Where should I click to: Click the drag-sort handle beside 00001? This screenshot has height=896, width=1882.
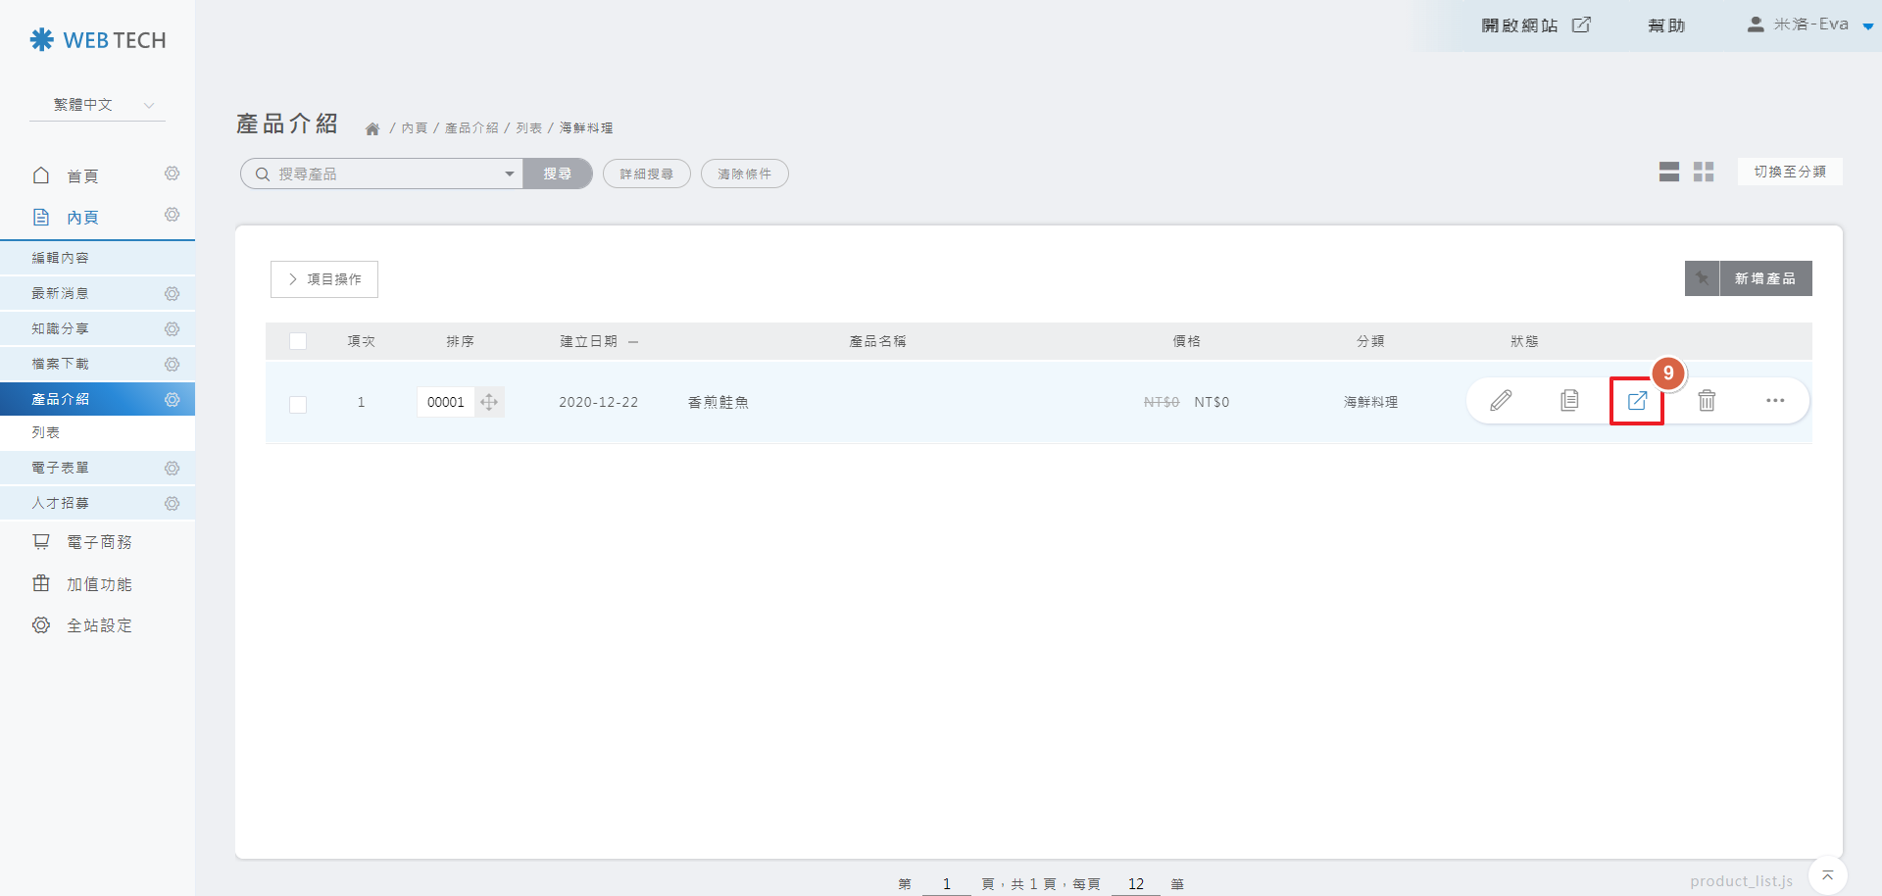click(x=489, y=402)
